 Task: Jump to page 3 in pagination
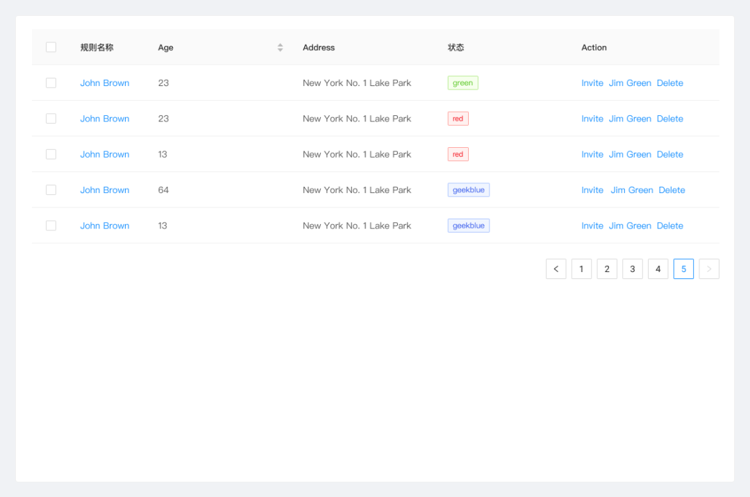[632, 269]
